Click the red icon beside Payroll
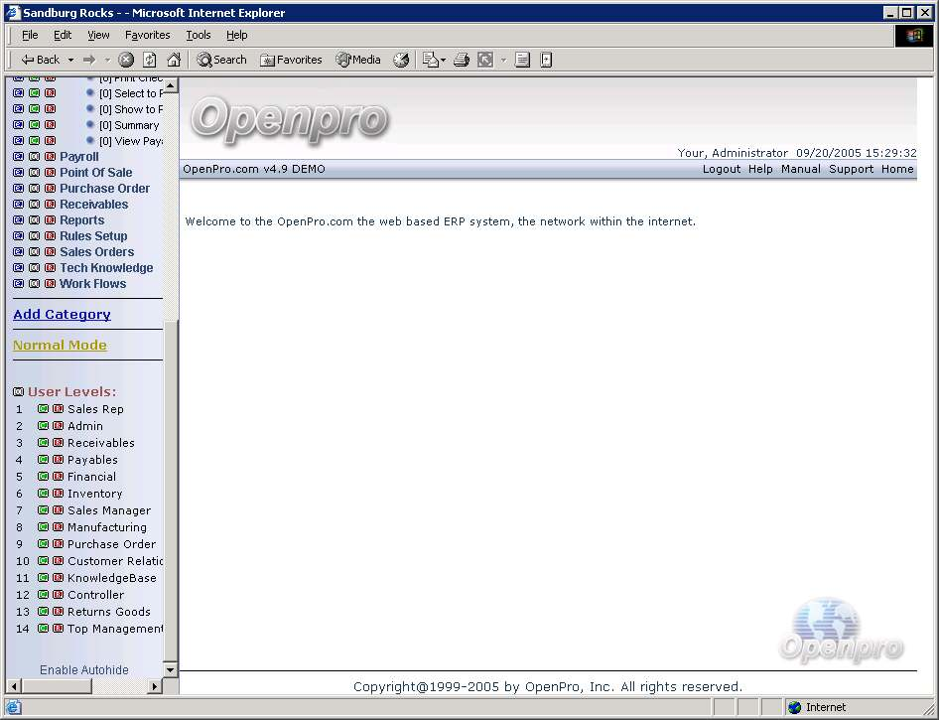 point(50,157)
